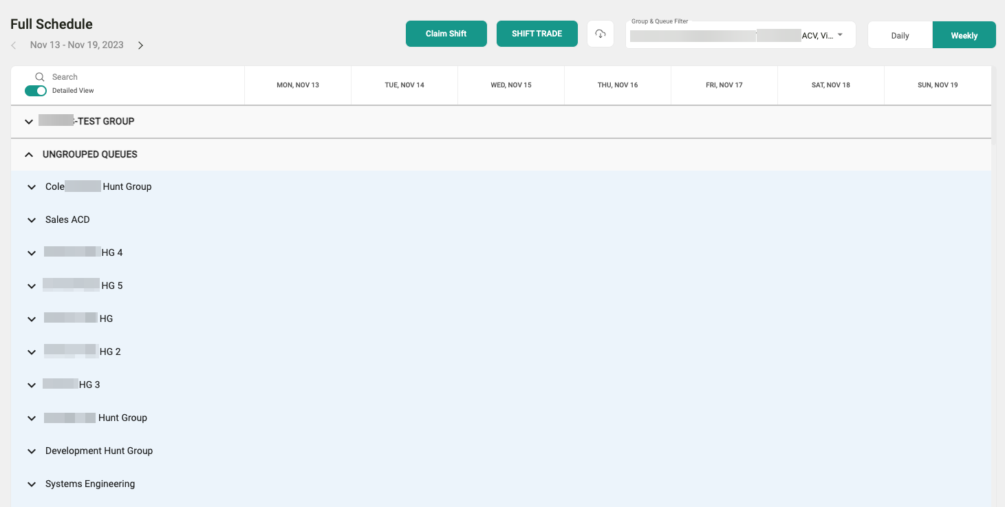The width and height of the screenshot is (1005, 507).
Task: Click the SHIFT TRADE button
Action: (x=537, y=34)
